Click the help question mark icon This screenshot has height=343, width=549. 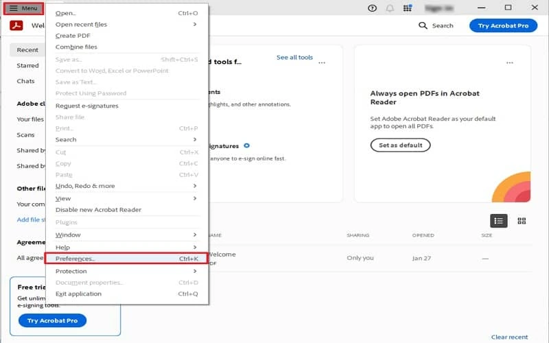click(372, 8)
